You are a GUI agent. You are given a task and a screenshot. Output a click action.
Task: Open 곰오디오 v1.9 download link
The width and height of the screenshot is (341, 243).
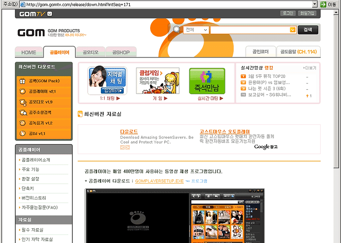(41, 102)
